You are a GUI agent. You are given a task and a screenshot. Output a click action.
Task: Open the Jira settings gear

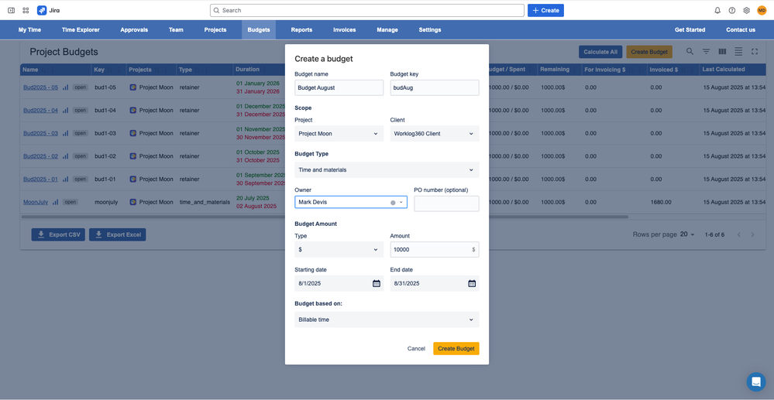tap(746, 10)
